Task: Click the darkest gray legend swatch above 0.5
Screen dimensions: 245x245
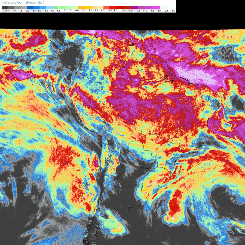Action: point(5,7)
